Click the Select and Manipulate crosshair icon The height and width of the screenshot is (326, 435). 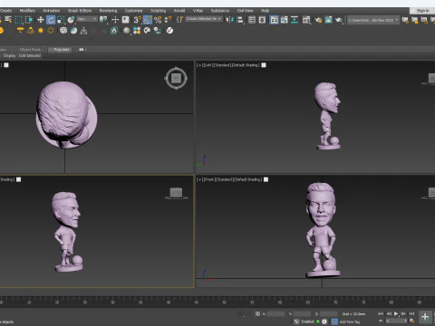pyautogui.click(x=115, y=20)
